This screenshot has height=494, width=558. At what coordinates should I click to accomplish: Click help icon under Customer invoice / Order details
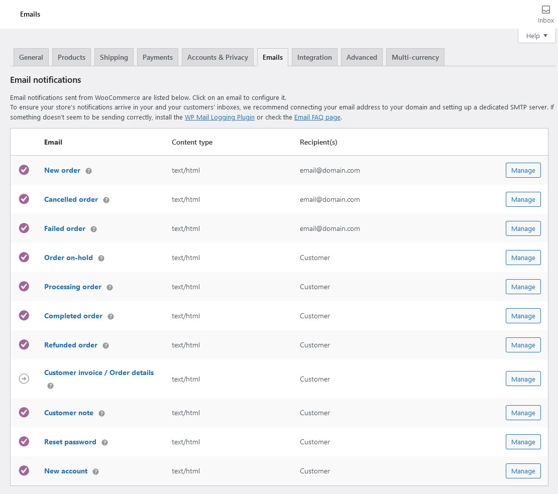click(51, 386)
